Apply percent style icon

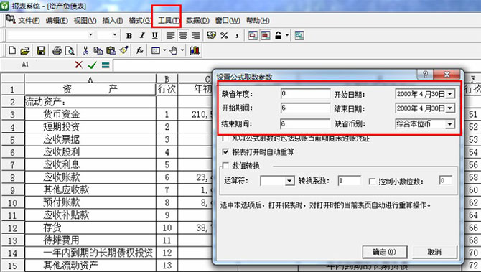224,36
